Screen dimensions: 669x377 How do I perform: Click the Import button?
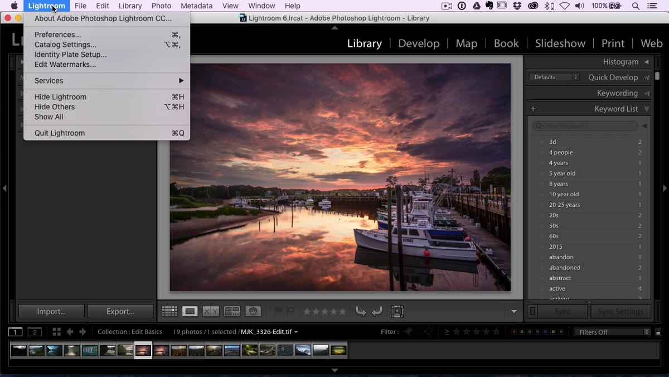tap(51, 311)
